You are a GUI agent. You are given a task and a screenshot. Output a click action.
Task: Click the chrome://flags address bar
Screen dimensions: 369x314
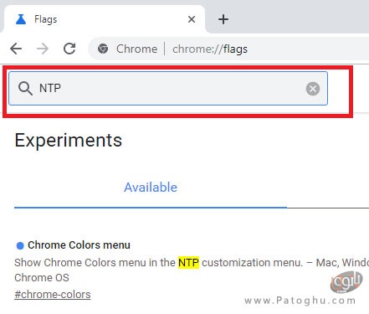click(x=228, y=49)
